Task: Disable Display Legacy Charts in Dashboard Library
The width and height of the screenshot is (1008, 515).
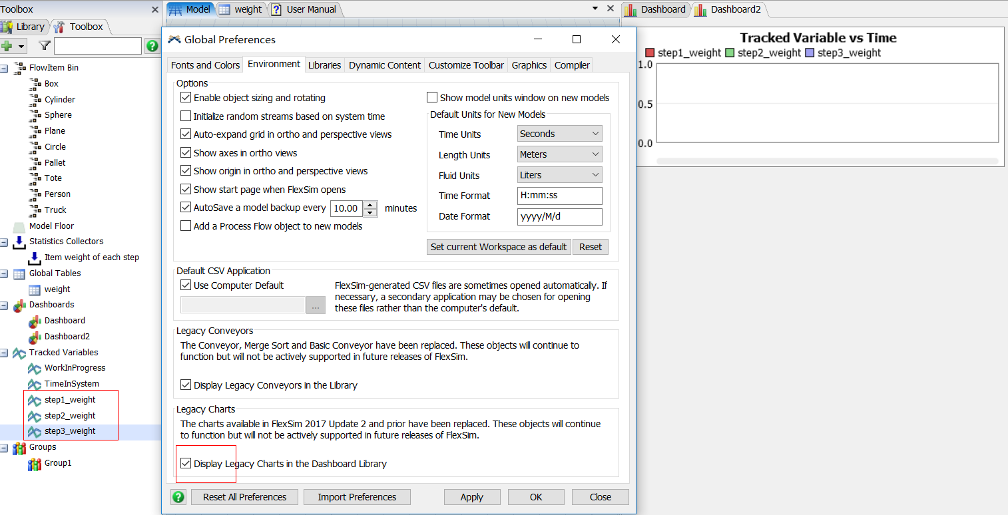Action: [186, 464]
